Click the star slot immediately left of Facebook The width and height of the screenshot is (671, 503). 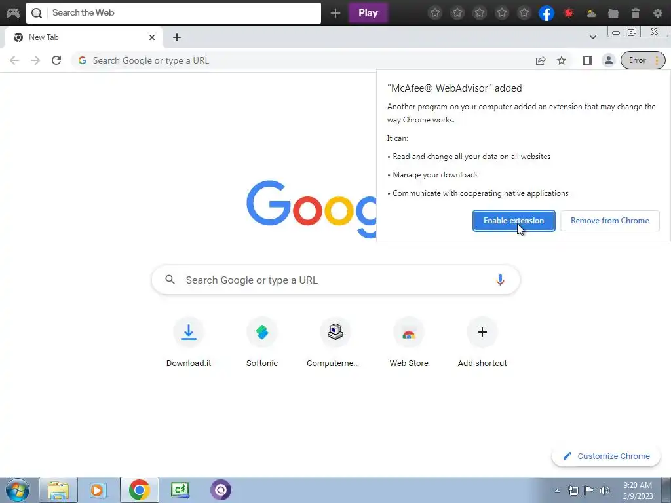[524, 13]
